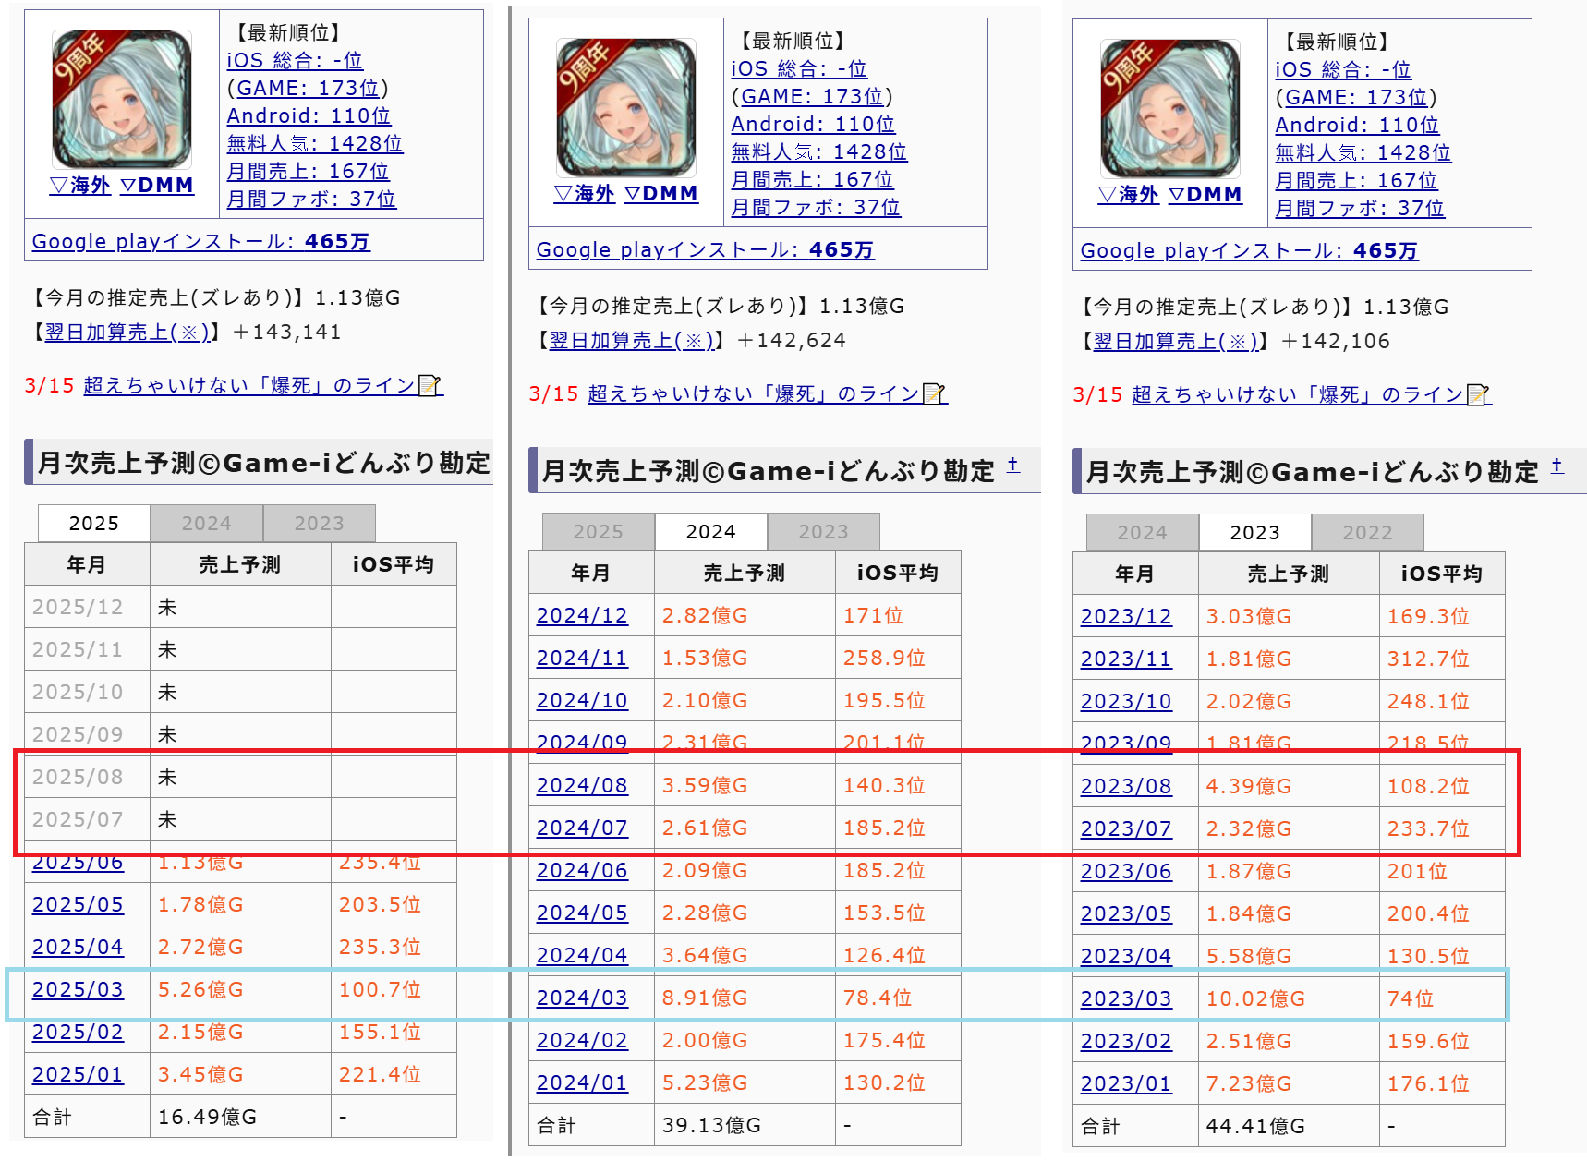Open the 2024/01 month link
1587x1161 pixels.
tap(582, 1082)
